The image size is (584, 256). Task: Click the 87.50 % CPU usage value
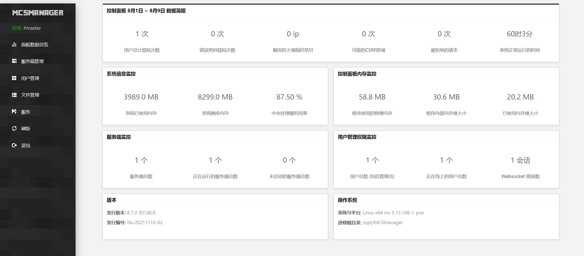click(x=289, y=97)
